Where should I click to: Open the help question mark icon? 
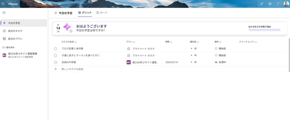(x=278, y=4)
